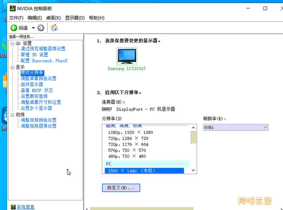Open 设置数字音频

pyautogui.click(x=34, y=96)
